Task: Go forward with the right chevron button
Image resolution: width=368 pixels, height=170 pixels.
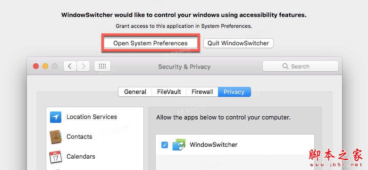Action: pyautogui.click(x=84, y=66)
